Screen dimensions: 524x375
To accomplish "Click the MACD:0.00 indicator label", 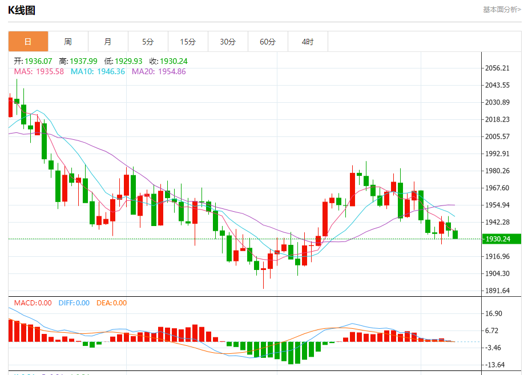I will (x=33, y=303).
